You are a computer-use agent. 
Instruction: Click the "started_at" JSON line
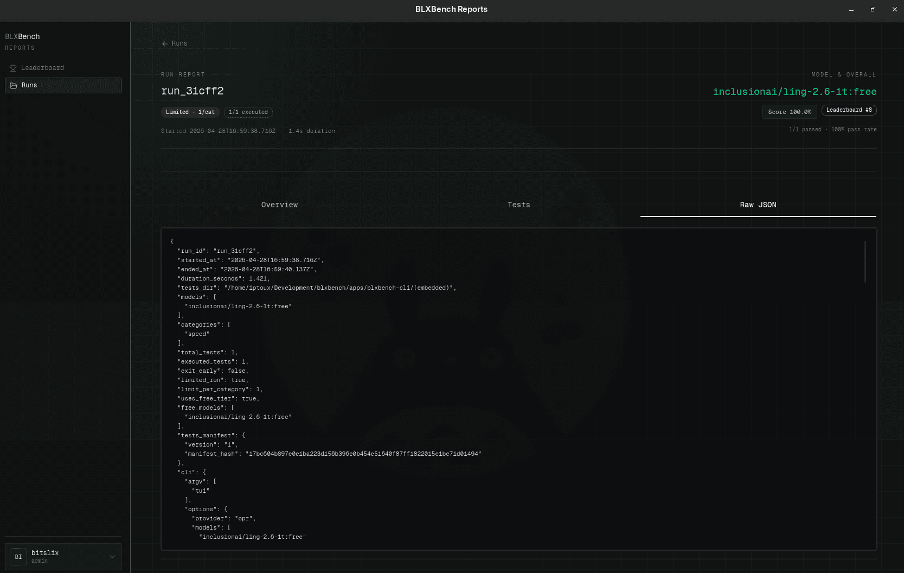[x=251, y=260]
